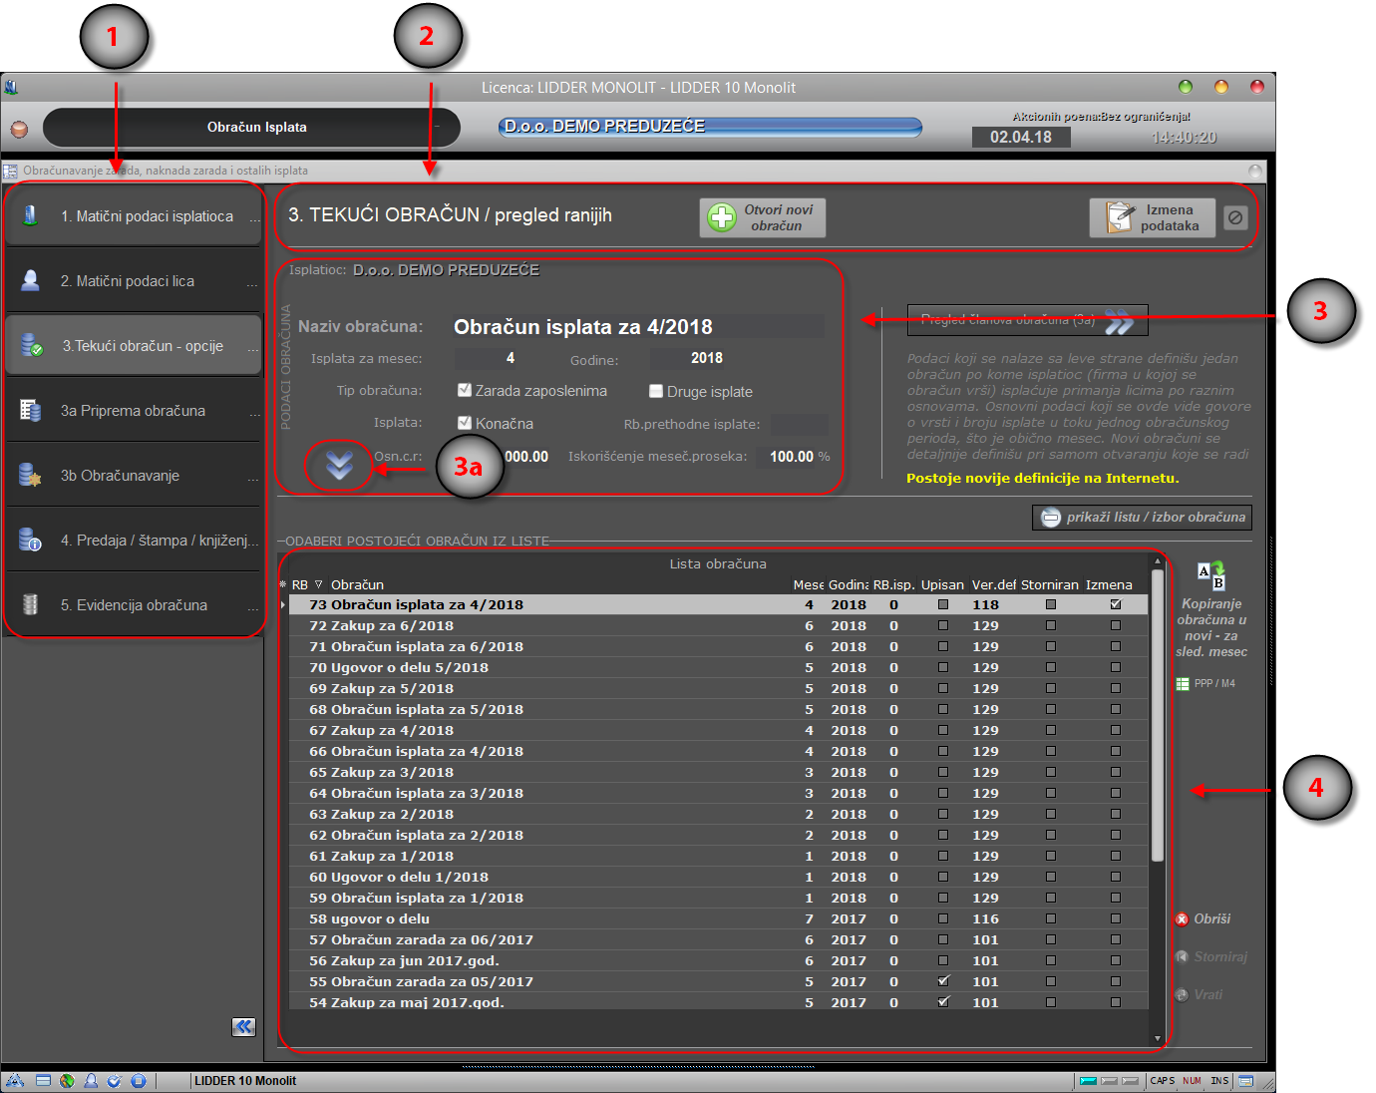The image size is (1376, 1093).
Task: Click the Naziv obračuna name field
Action: pos(637,327)
